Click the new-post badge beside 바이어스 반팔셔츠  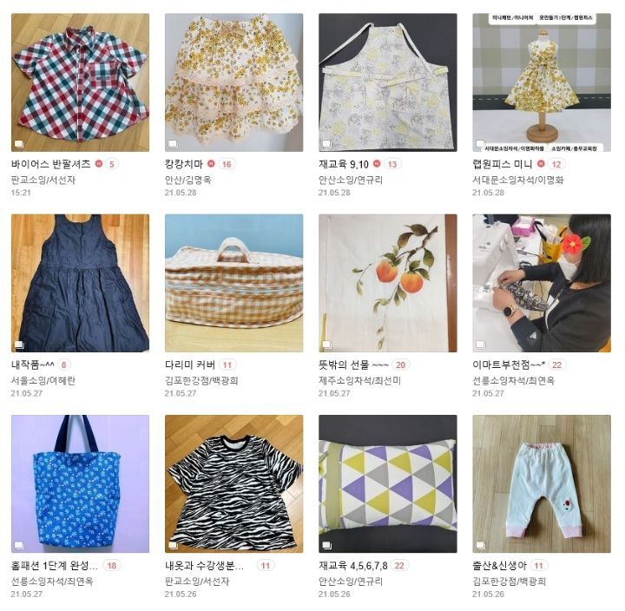click(99, 163)
